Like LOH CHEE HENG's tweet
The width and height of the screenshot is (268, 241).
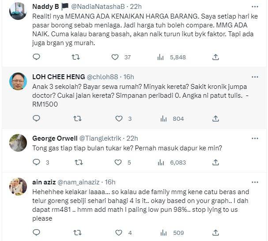[119, 119]
